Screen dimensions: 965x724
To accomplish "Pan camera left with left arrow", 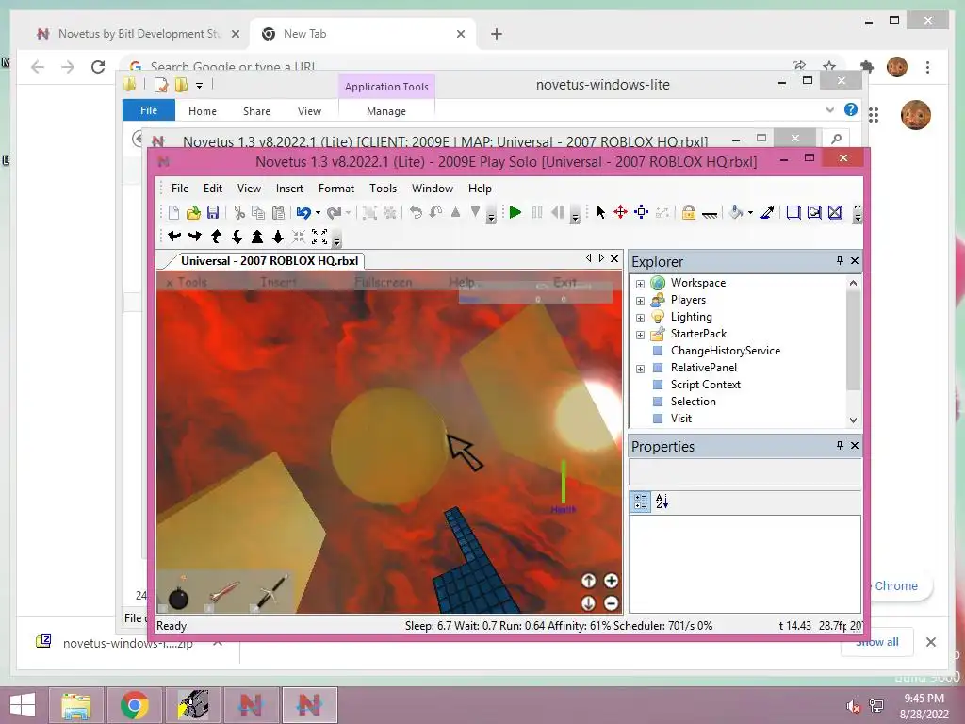I will [174, 237].
